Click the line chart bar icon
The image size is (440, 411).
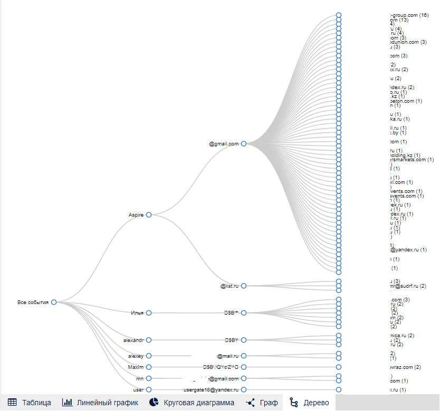pos(67,403)
